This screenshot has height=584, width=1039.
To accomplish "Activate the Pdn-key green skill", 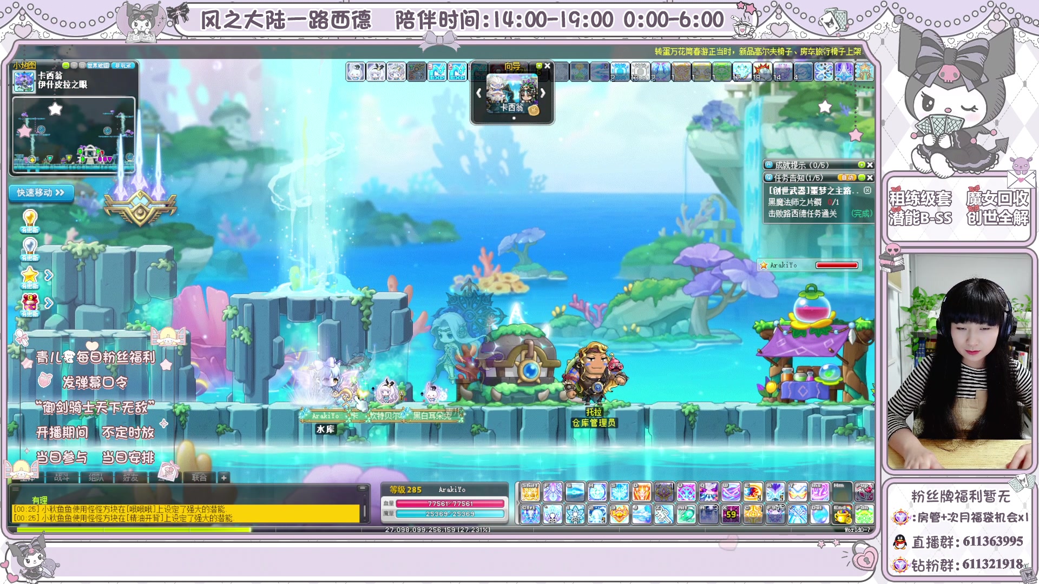I will point(864,514).
